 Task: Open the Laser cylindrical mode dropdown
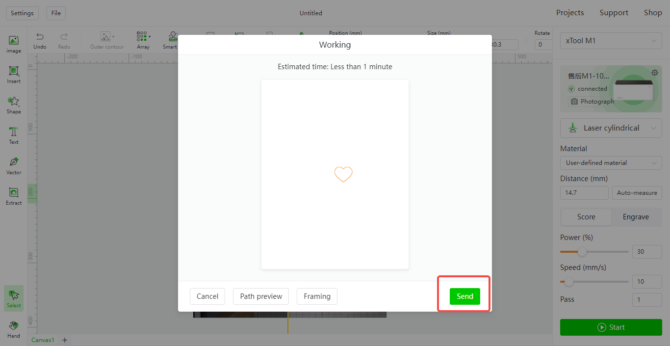pos(611,128)
